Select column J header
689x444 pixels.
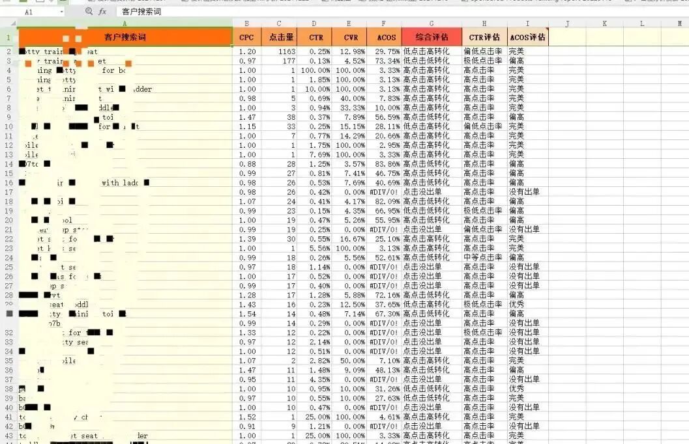(567, 23)
